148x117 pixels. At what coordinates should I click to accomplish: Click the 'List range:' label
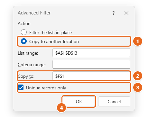[x=28, y=53]
